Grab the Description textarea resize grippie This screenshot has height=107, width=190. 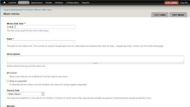pyautogui.click(x=96, y=63)
